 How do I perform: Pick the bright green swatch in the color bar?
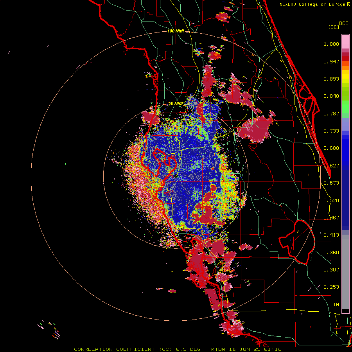pos(345,107)
